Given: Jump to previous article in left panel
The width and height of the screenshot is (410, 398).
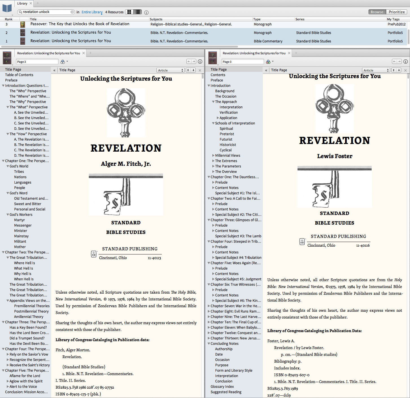Looking at the screenshot, I should point(188,70).
